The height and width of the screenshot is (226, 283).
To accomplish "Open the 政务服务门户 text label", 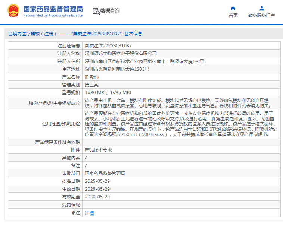I will click(x=261, y=16).
